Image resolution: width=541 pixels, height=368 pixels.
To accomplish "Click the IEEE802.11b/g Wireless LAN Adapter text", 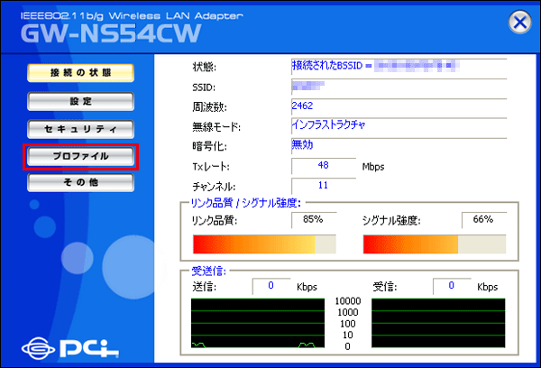I will click(132, 16).
